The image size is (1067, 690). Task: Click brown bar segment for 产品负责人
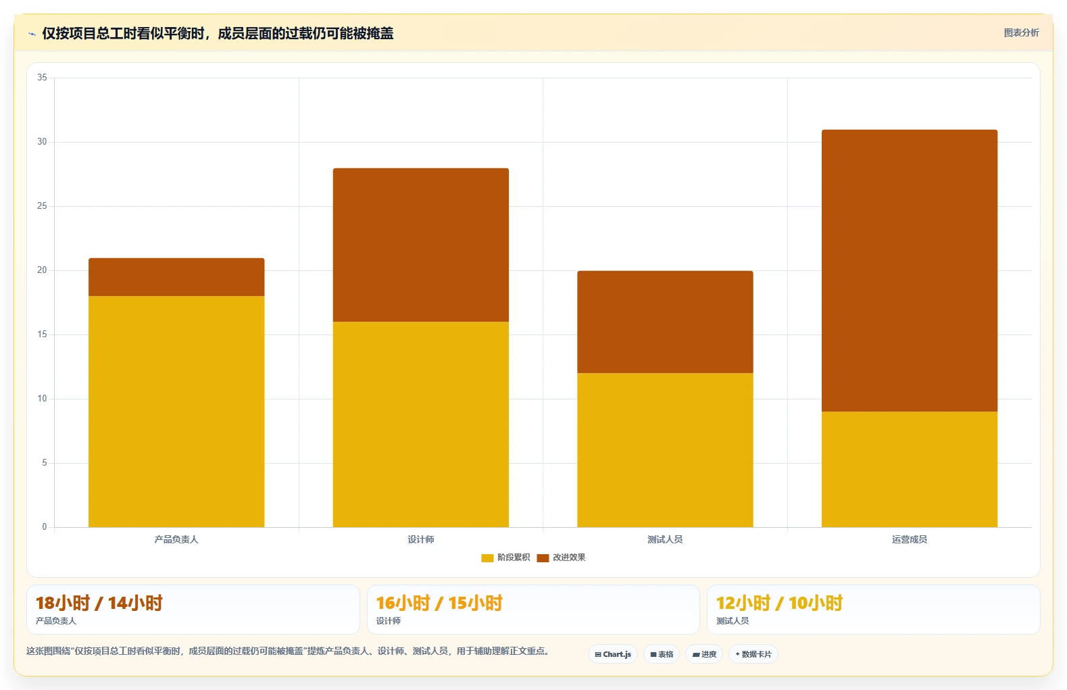click(x=176, y=277)
